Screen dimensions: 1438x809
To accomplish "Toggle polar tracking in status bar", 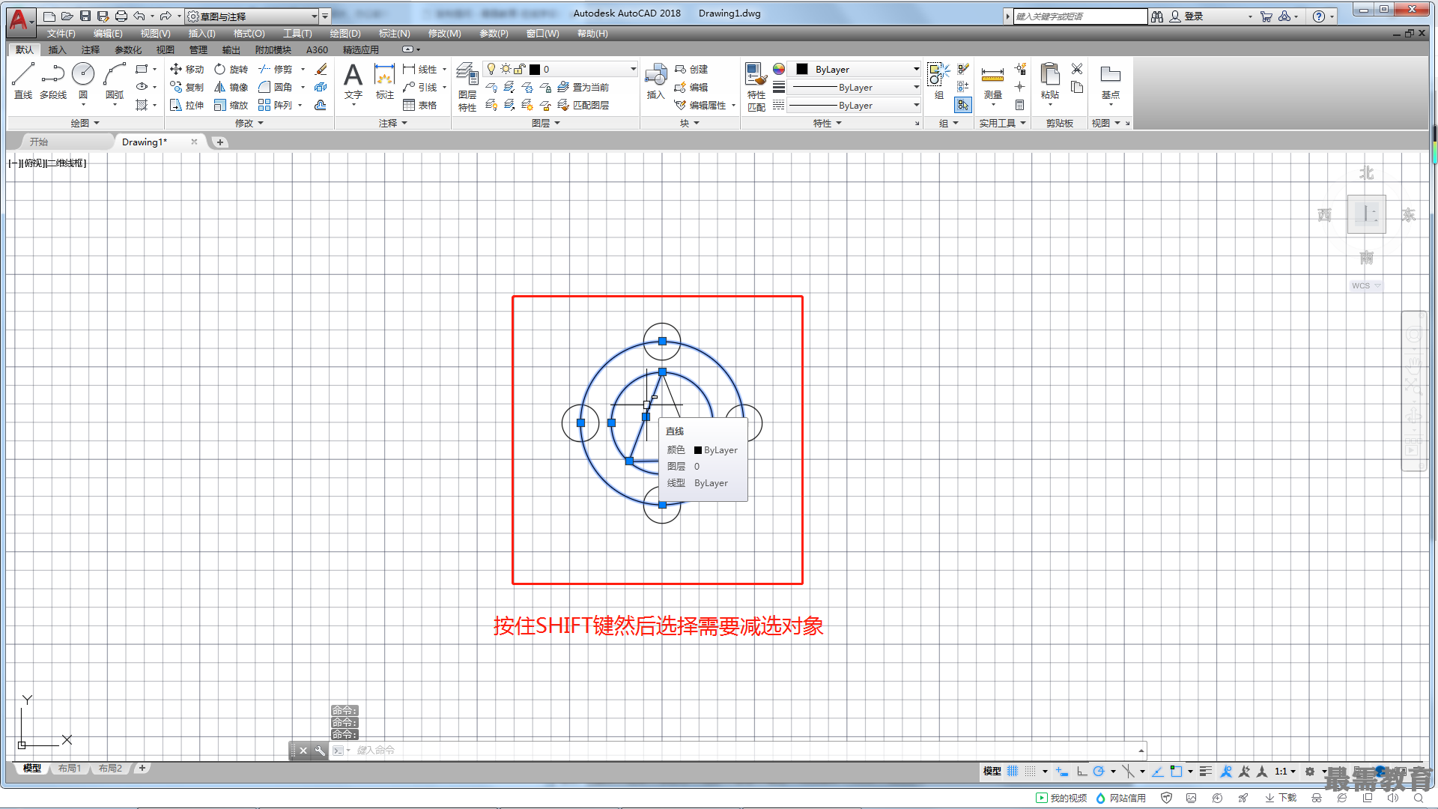I will coord(1099,771).
